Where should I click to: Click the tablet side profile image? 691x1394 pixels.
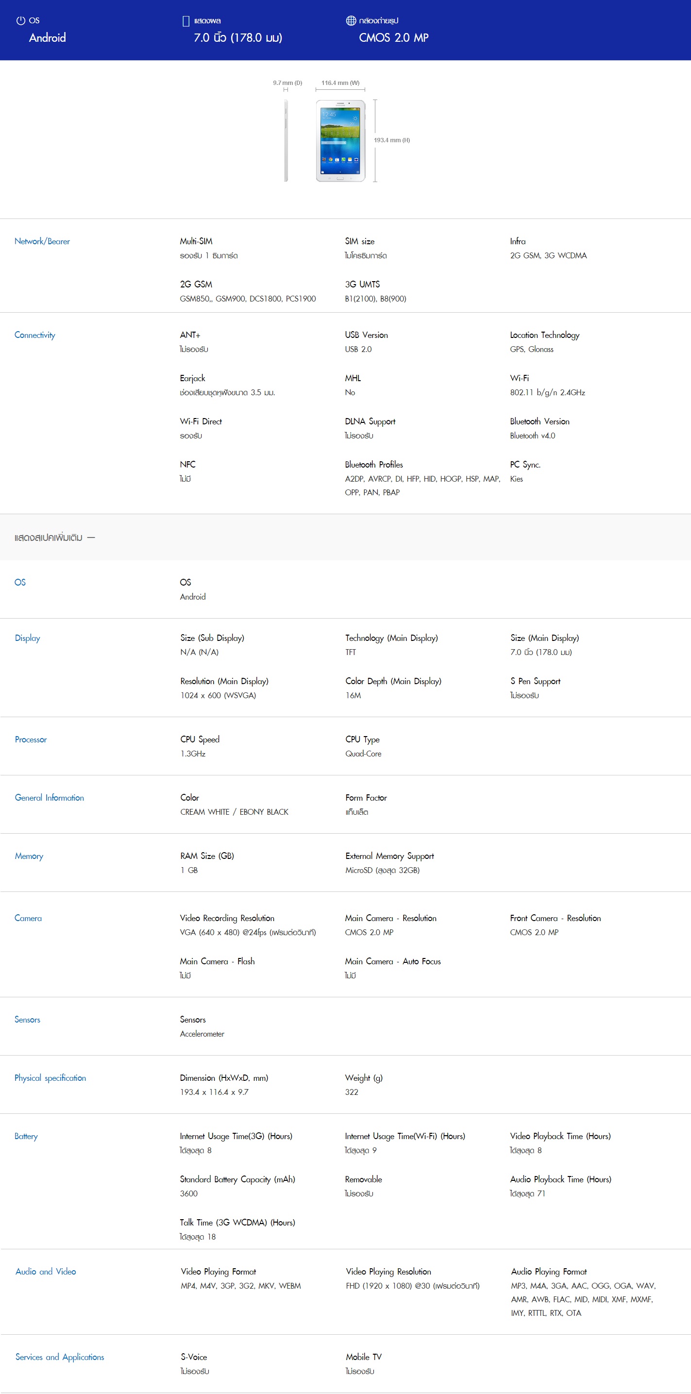[x=286, y=141]
